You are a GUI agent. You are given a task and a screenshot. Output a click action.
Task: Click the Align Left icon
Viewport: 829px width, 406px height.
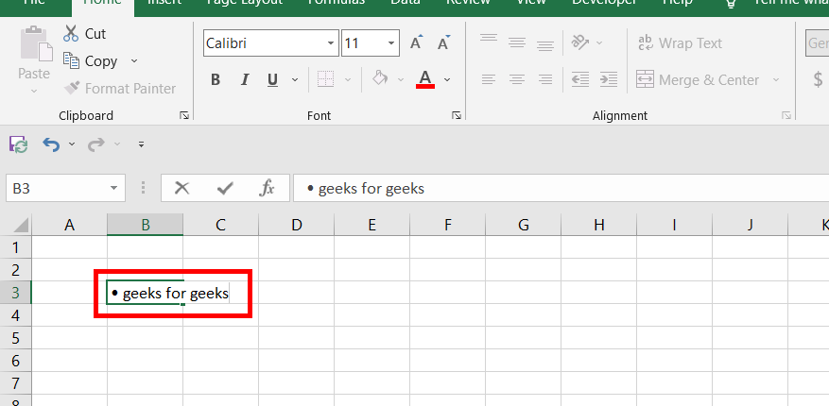coord(489,79)
